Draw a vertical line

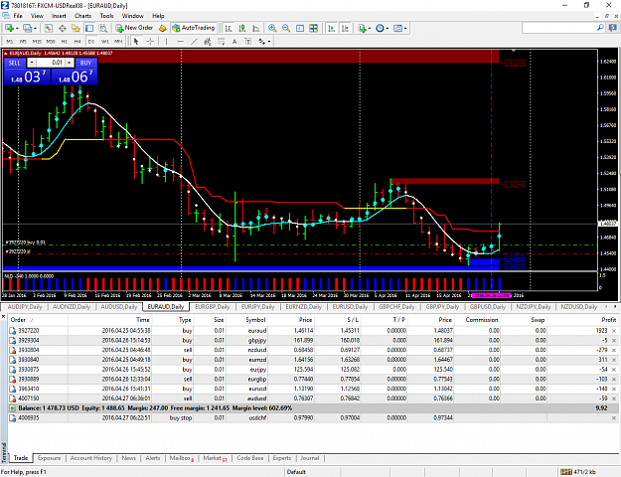[x=166, y=41]
